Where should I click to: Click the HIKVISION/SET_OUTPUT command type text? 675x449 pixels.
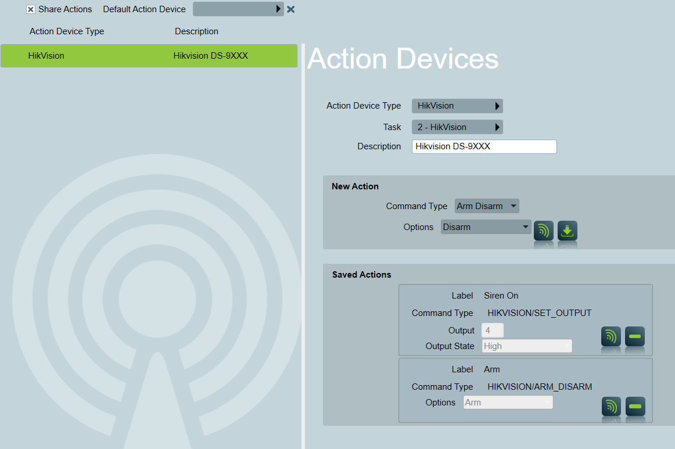(540, 313)
